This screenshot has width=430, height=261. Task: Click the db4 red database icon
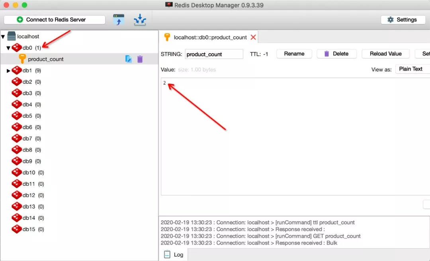coord(16,104)
